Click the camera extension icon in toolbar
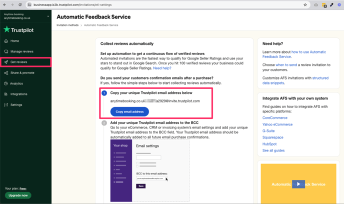Viewport: 344px width, 204px height. point(316,5)
